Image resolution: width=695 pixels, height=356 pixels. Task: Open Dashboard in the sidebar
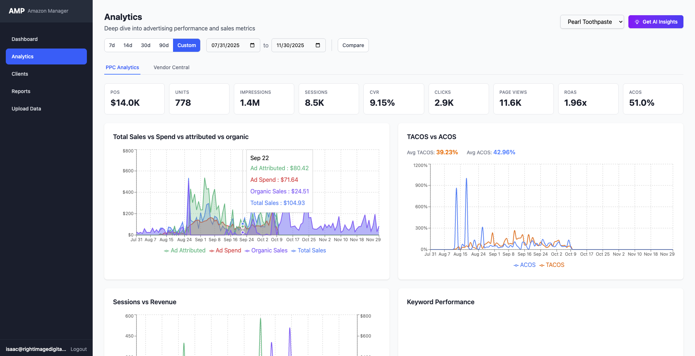pos(46,39)
